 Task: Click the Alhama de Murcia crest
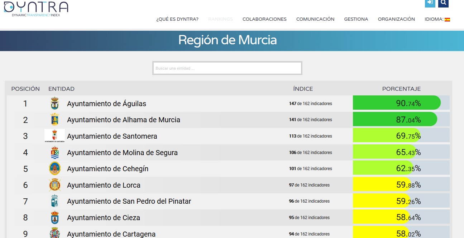point(54,120)
